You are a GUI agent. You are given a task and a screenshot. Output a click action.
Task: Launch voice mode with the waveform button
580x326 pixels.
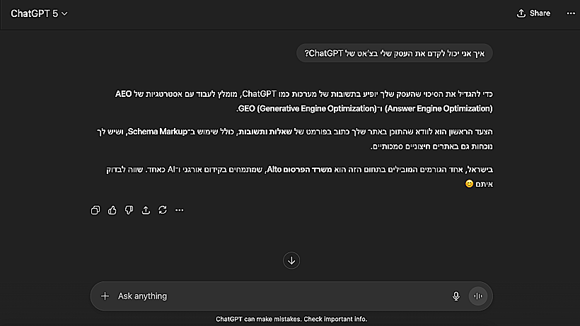pyautogui.click(x=478, y=296)
